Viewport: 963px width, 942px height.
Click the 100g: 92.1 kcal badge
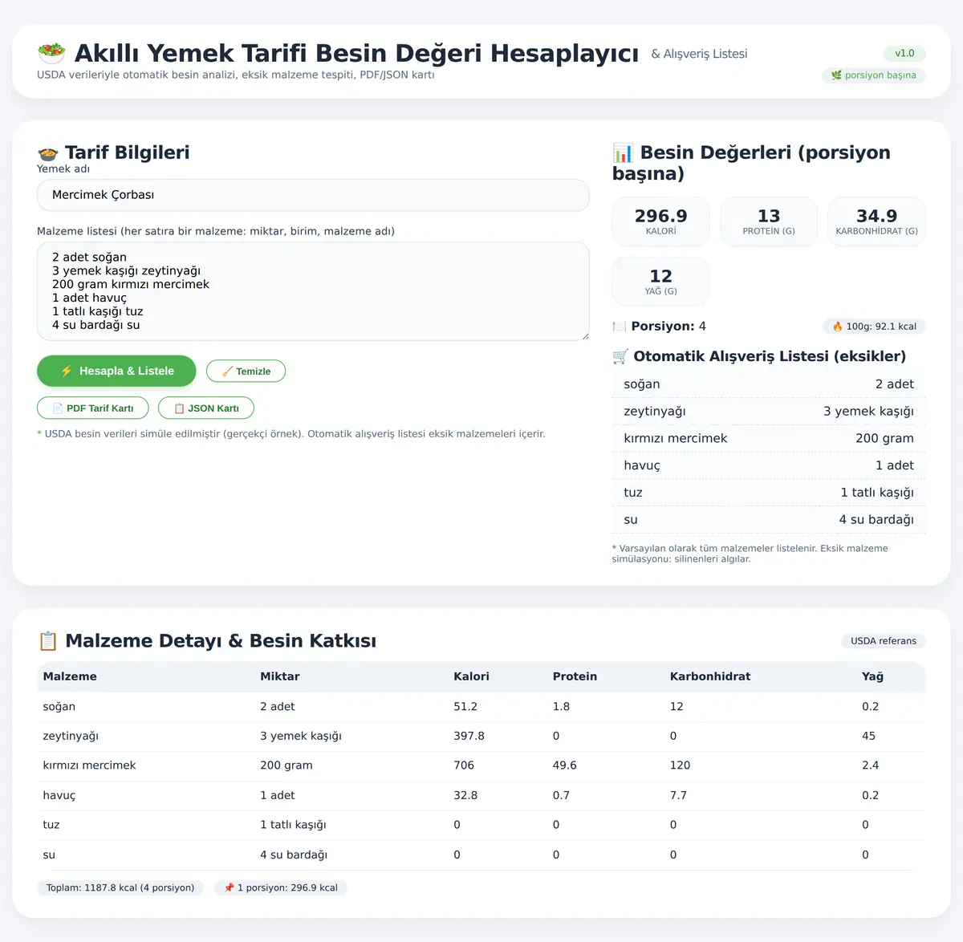(874, 327)
